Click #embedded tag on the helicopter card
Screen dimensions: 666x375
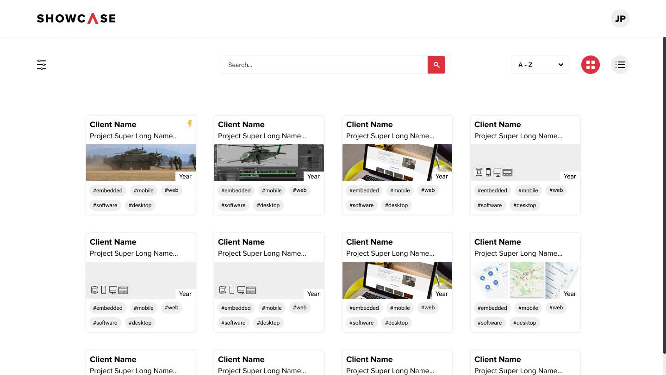tap(236, 191)
